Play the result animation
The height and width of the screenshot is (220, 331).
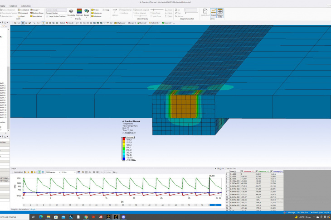[x=29, y=172]
